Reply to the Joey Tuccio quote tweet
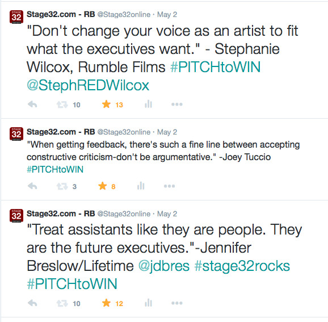Image resolution: width=328 pixels, height=322 pixels. pyautogui.click(x=32, y=186)
